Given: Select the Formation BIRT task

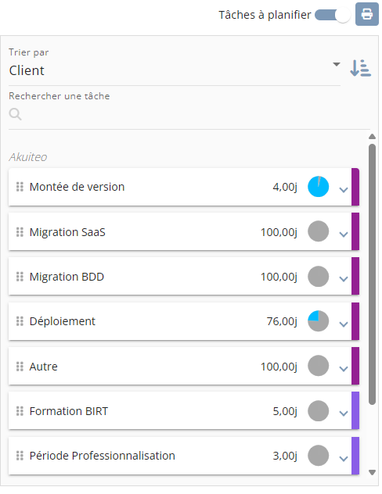Looking at the screenshot, I should [x=184, y=410].
